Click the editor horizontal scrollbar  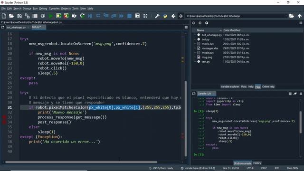(81, 162)
